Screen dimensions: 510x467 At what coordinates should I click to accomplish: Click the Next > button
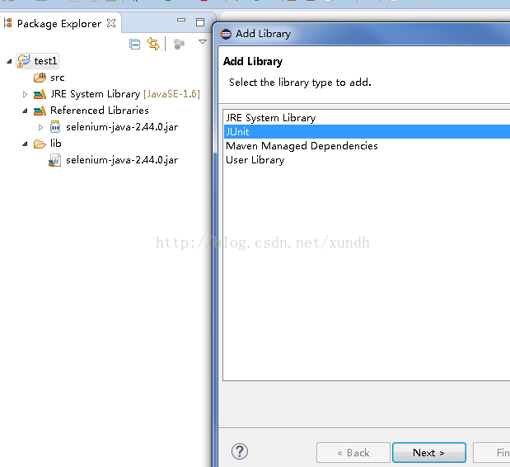click(x=429, y=452)
